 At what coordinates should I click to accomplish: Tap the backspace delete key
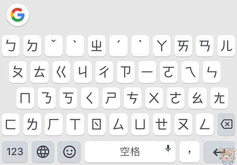226,124
